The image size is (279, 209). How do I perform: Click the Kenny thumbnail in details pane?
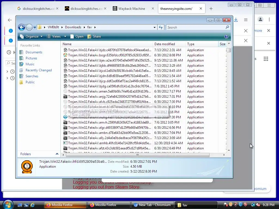[27, 167]
